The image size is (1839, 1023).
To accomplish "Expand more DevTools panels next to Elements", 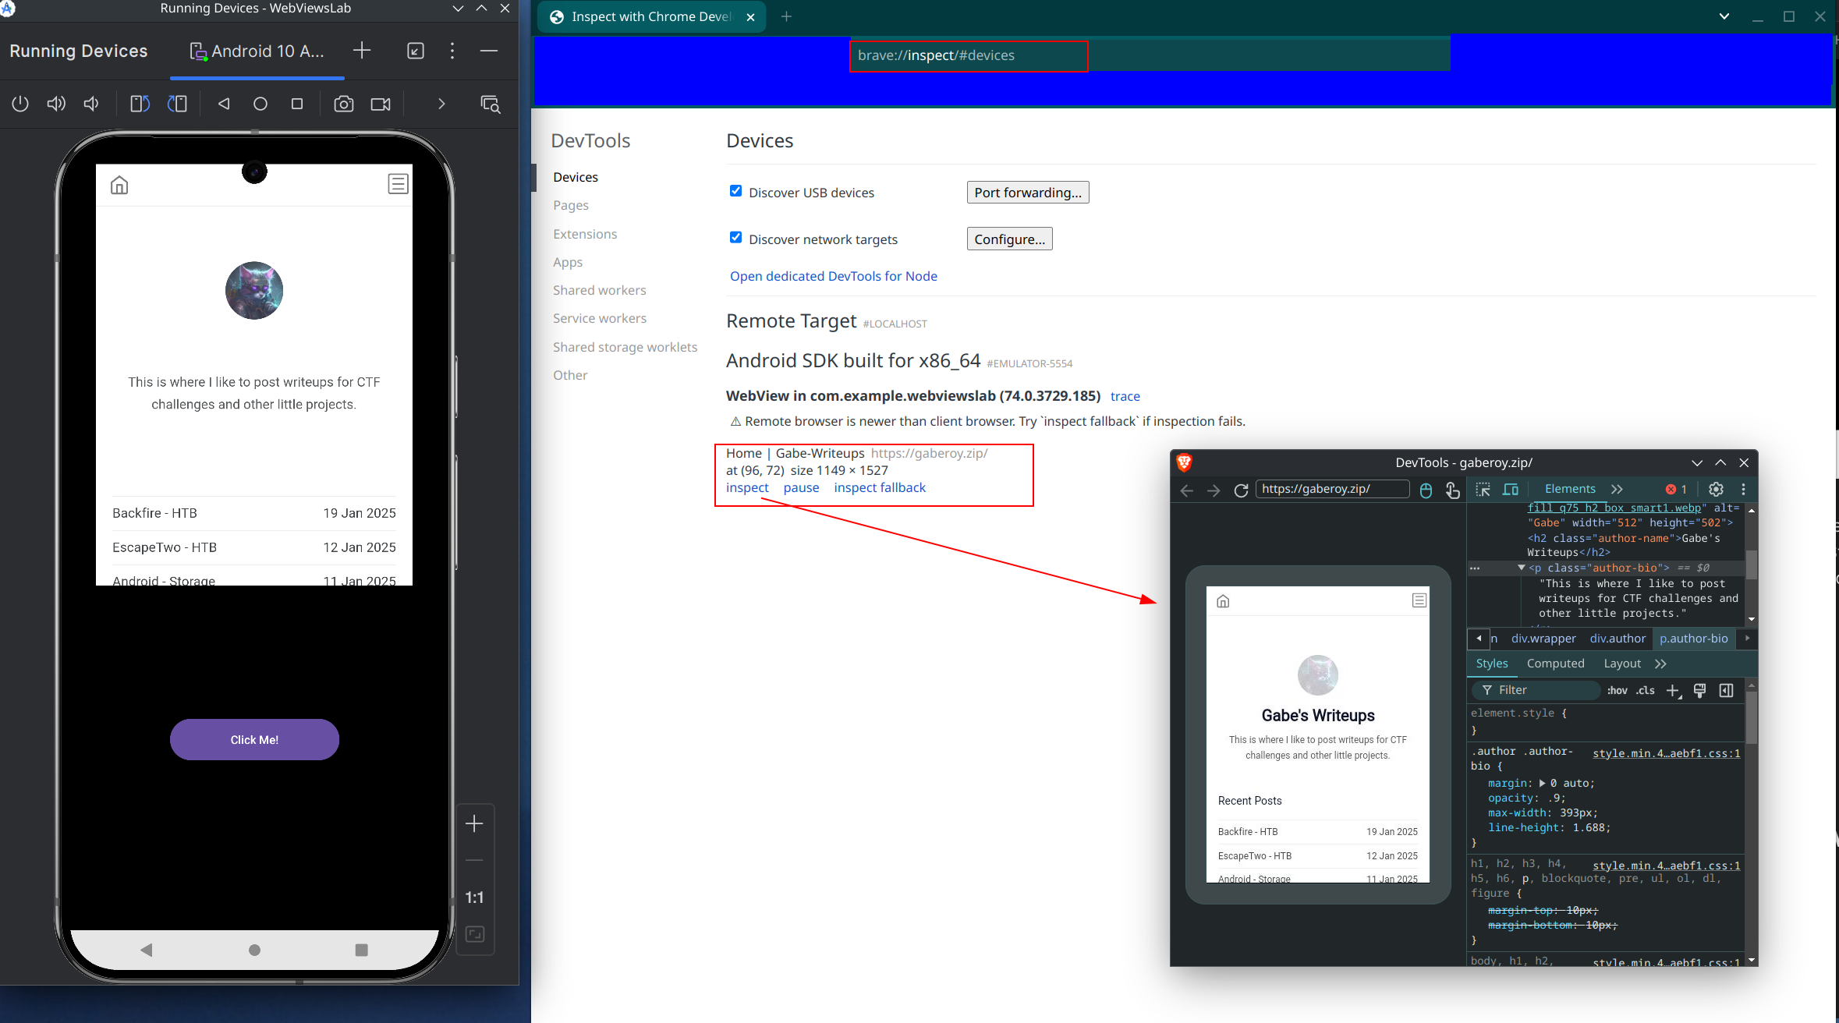I will (1617, 489).
